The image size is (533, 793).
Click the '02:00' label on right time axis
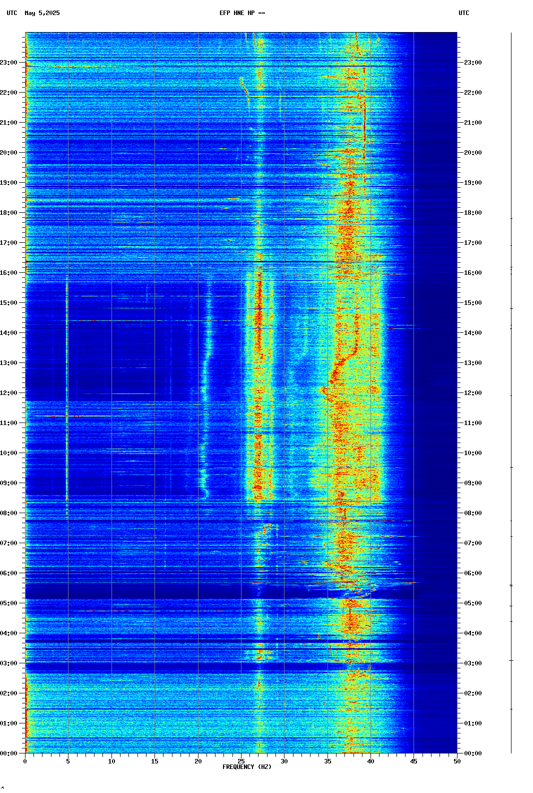473,693
